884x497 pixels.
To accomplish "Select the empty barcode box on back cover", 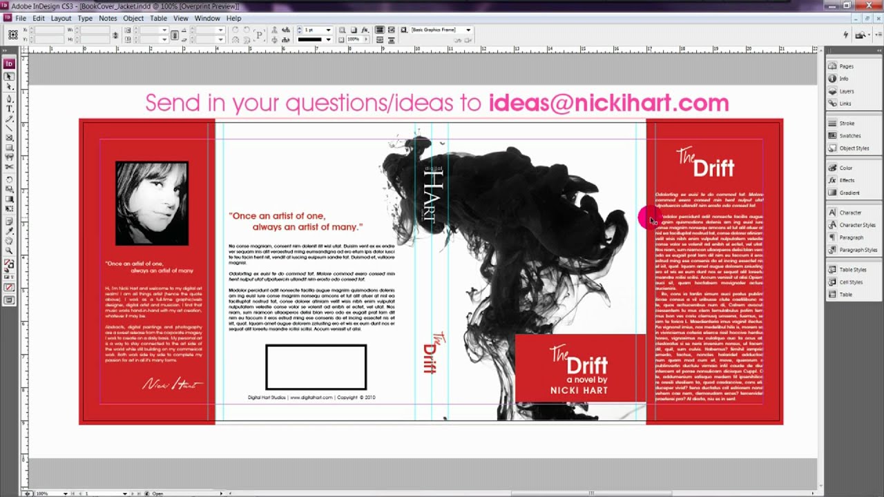I will [x=316, y=367].
